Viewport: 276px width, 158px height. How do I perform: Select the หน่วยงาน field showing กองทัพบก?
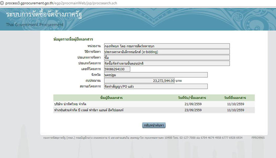click(166, 46)
